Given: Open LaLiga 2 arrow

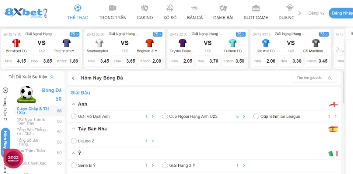Looking at the screenshot, I should [x=153, y=141].
